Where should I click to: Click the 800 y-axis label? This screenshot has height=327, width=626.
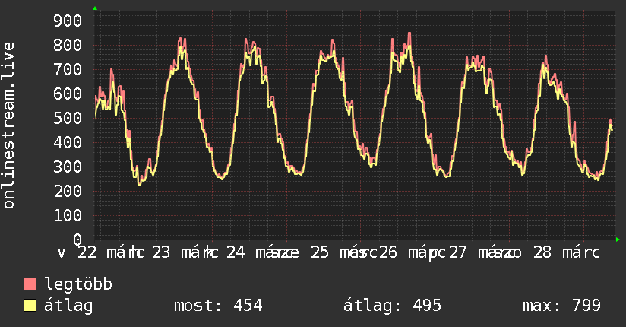tap(68, 45)
